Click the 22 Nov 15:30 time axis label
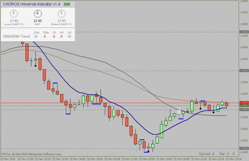This screenshot has height=161, width=249. click(95, 159)
